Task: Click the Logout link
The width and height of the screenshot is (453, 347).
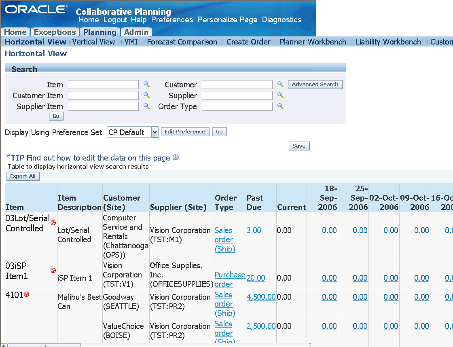Action: pos(115,20)
